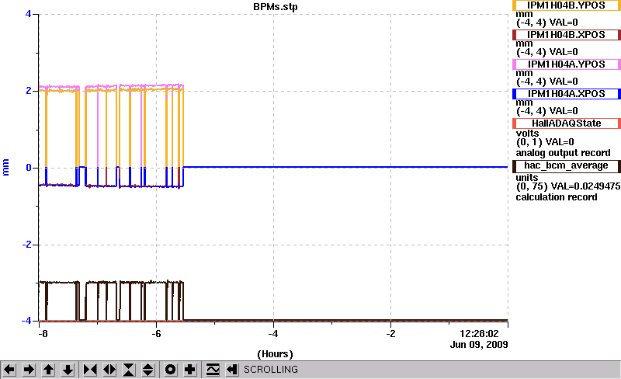Pan the plot up with the up arrow

48,370
